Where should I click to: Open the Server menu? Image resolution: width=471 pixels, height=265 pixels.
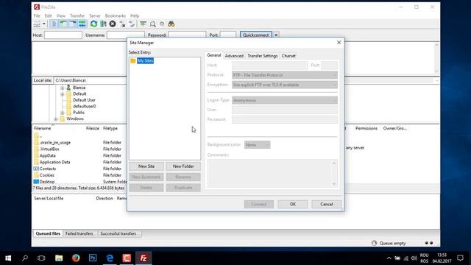coord(95,15)
